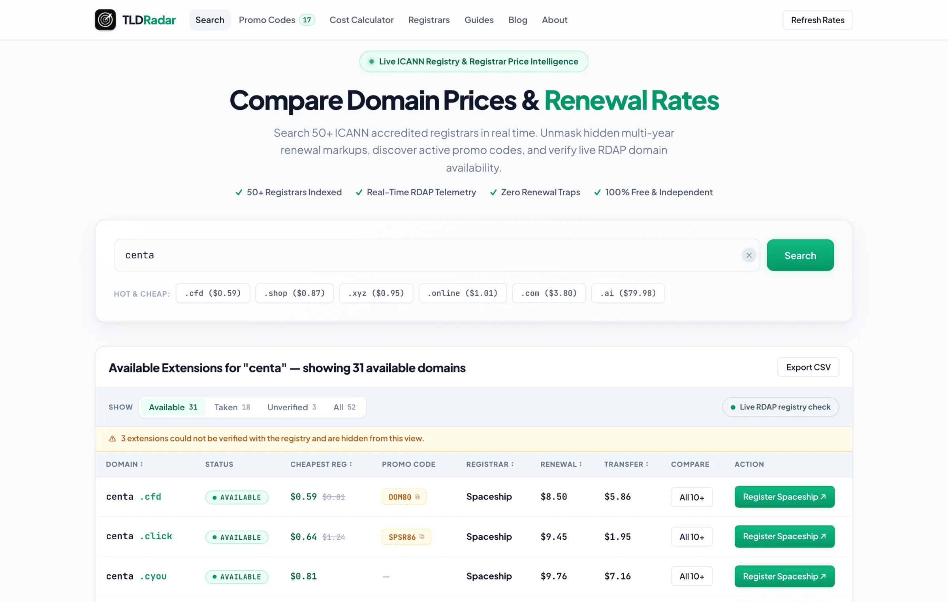The width and height of the screenshot is (948, 602).
Task: Open All 10+ comparison for centa.click
Action: point(692,537)
